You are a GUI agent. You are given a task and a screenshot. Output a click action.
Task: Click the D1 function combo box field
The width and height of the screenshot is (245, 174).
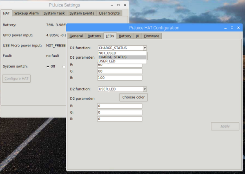coord(122,48)
